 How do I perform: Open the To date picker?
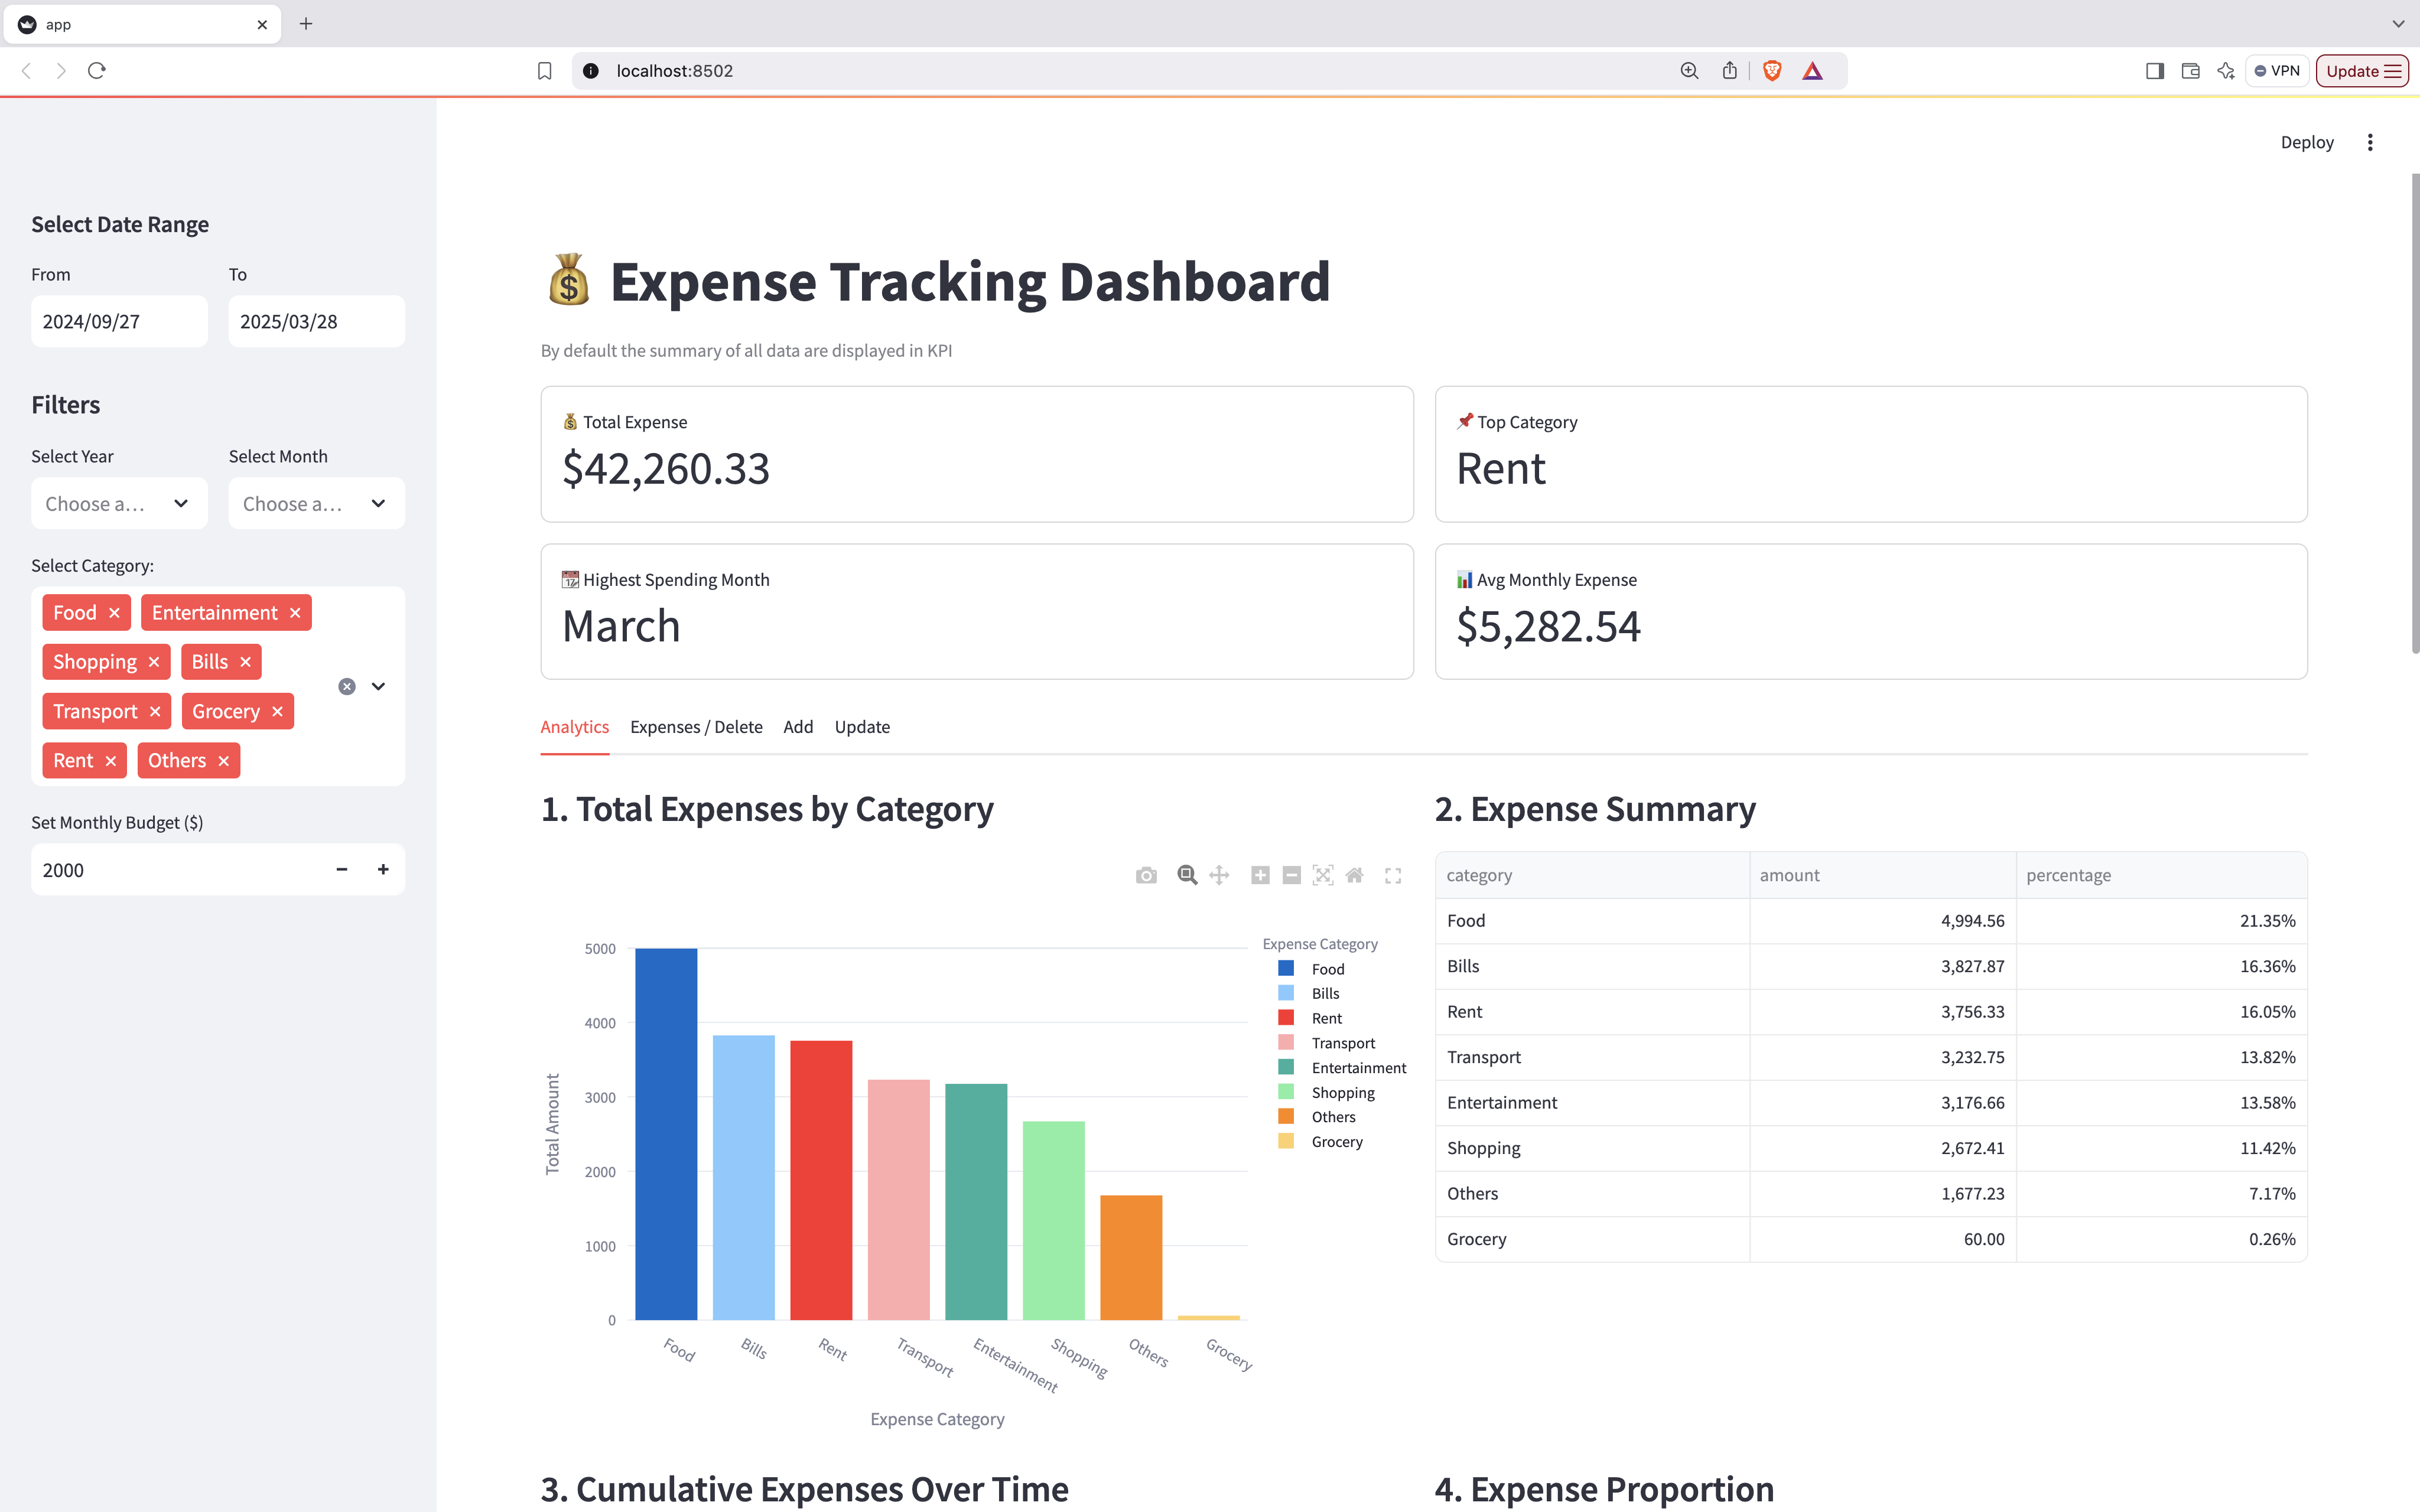pos(316,321)
